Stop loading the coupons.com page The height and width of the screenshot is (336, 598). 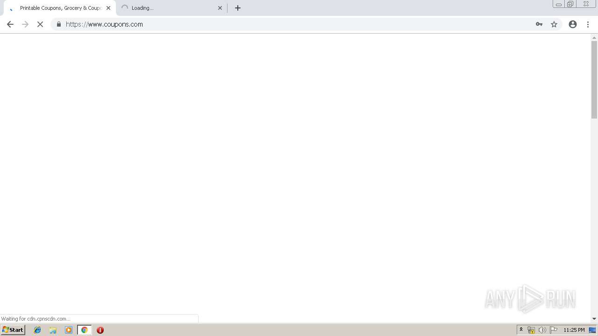40,24
